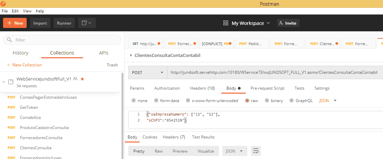Click the workspace grid icon

point(226,23)
